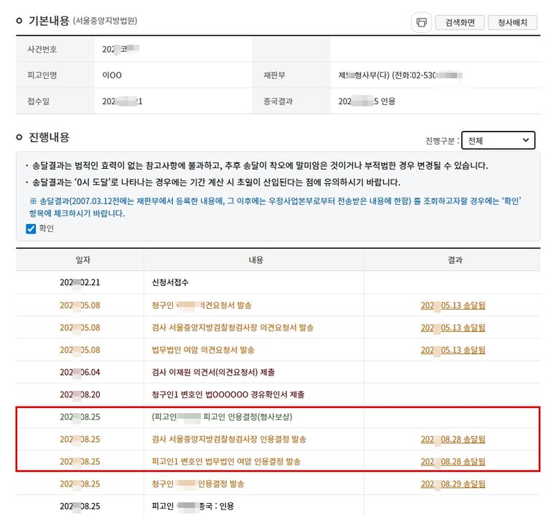Open 08.28 송달됨 for 검사 인용결정 발송
The width and height of the screenshot is (551, 518).
453,439
